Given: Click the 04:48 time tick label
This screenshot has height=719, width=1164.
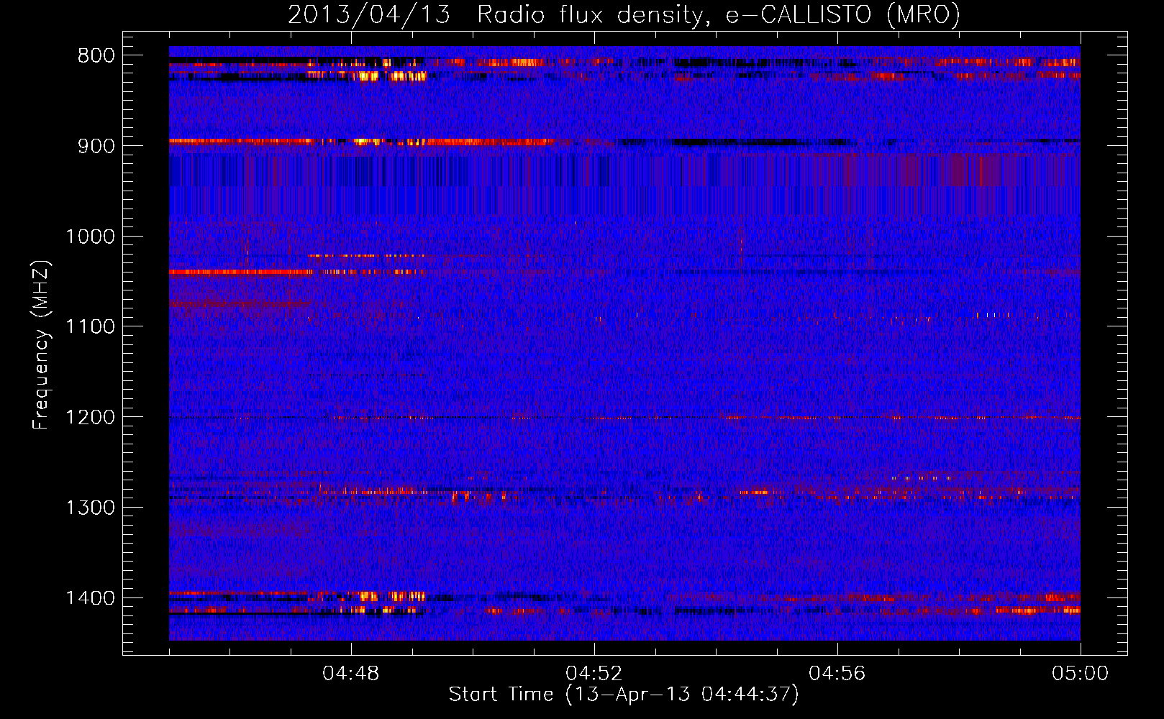Looking at the screenshot, I should click(x=351, y=674).
